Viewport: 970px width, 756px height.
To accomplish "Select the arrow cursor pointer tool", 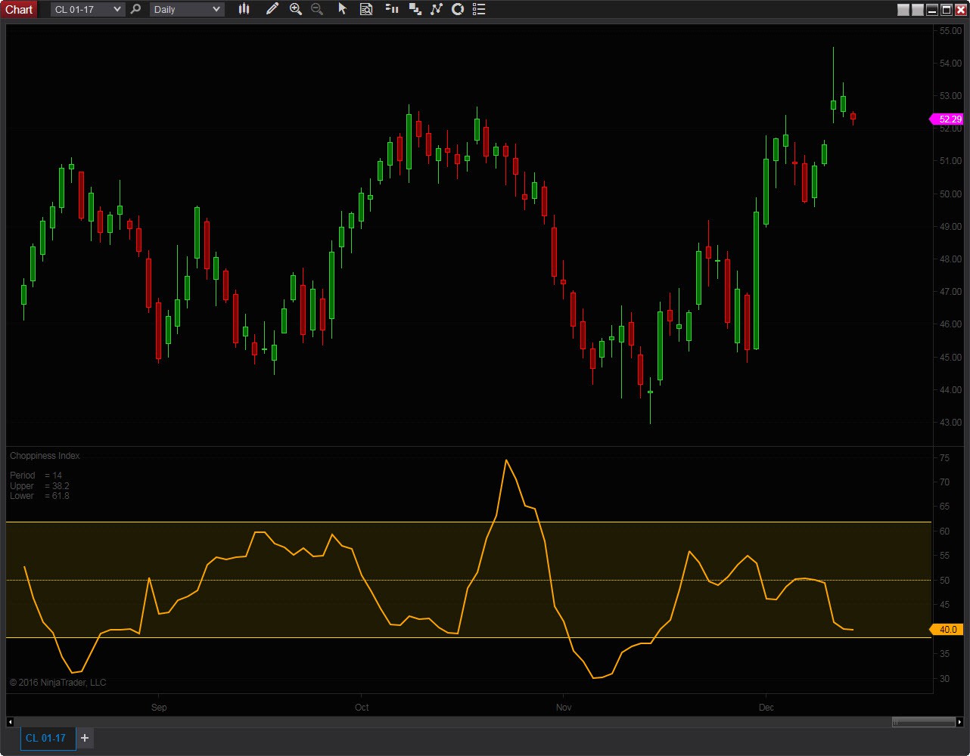I will click(343, 9).
